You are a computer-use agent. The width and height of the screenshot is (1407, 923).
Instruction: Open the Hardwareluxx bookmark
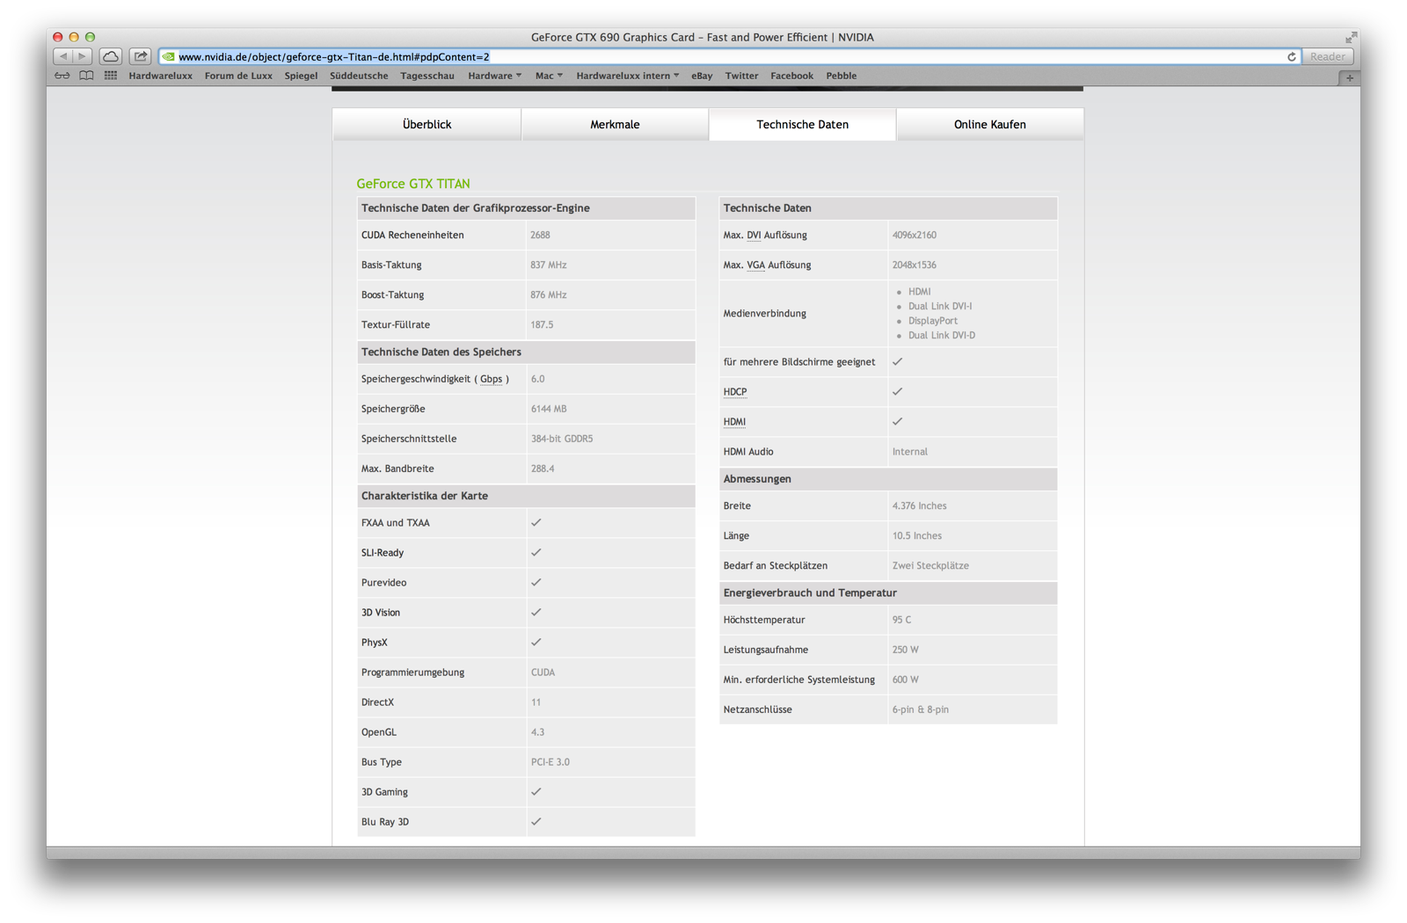160,76
